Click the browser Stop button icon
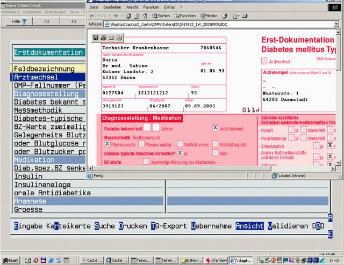344x265 pixels. tap(128, 16)
